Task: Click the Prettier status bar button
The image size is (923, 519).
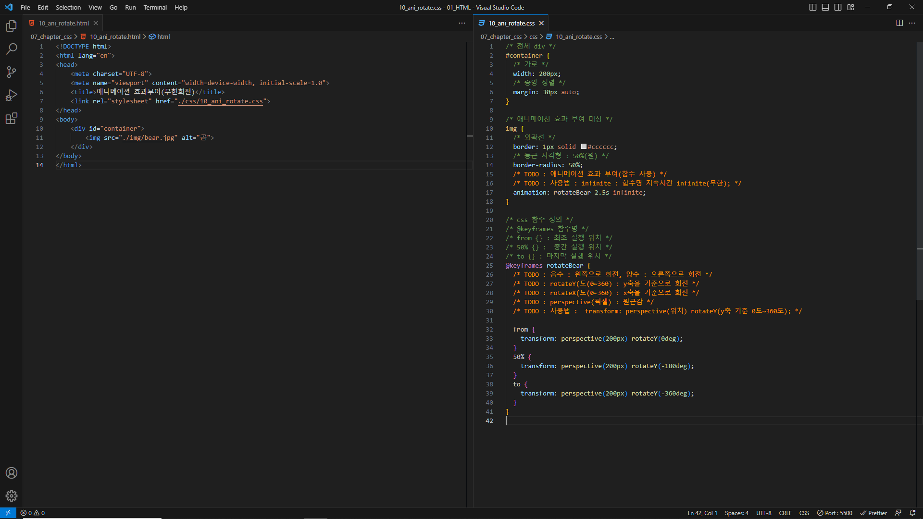Action: 873,513
